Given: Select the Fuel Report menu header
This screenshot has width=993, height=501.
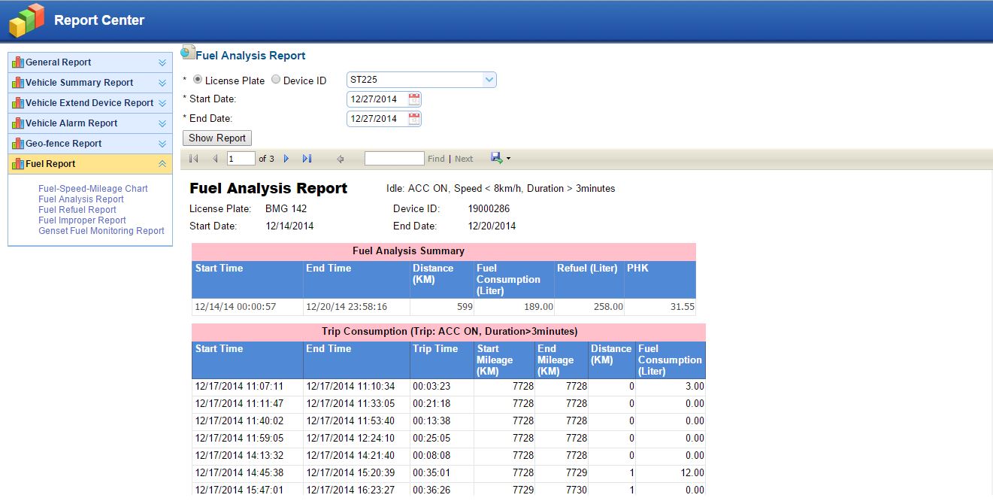Looking at the screenshot, I should pos(90,164).
